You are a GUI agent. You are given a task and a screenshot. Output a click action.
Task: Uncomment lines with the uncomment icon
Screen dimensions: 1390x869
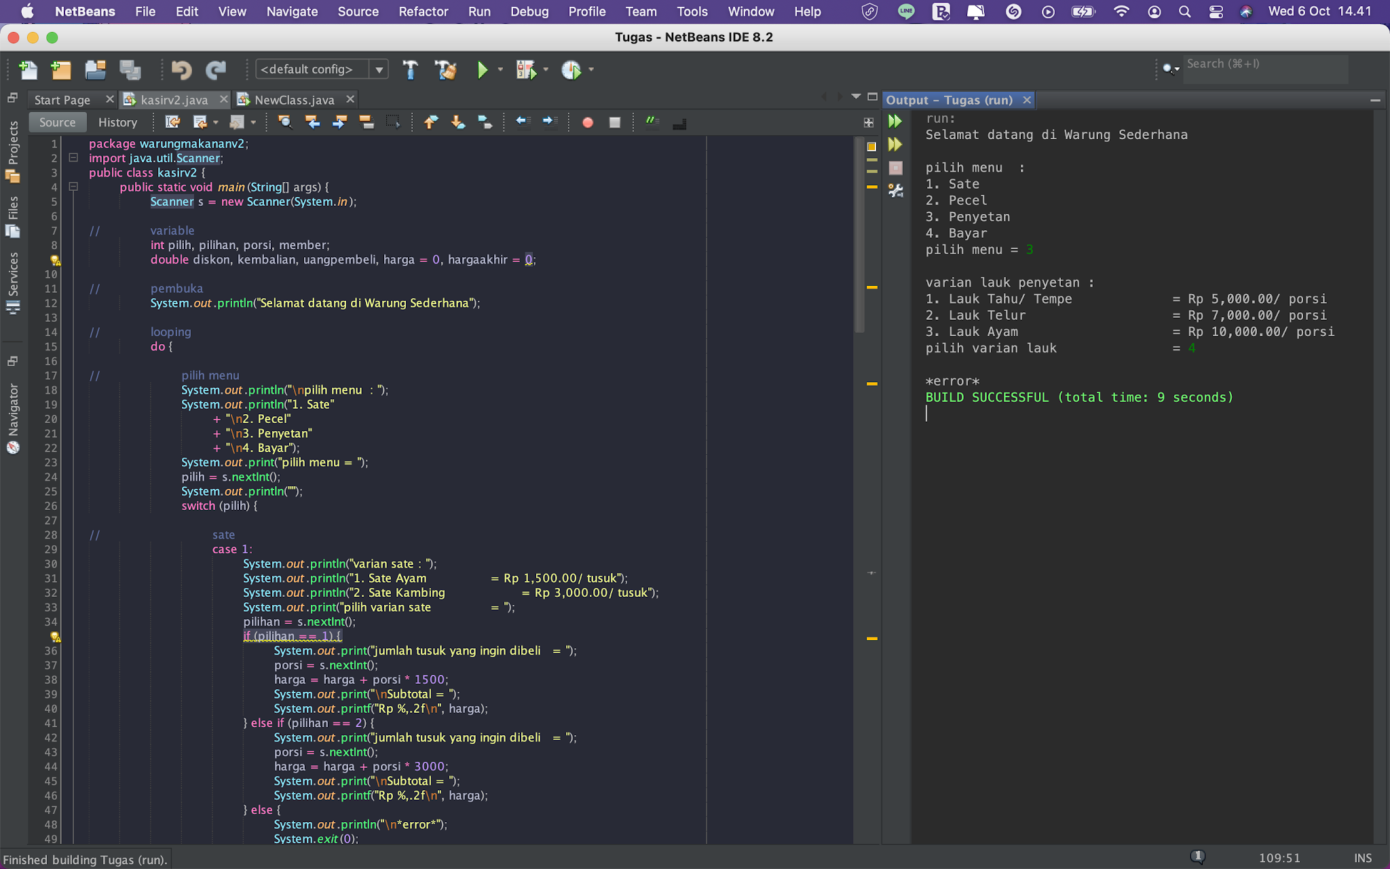click(x=679, y=123)
